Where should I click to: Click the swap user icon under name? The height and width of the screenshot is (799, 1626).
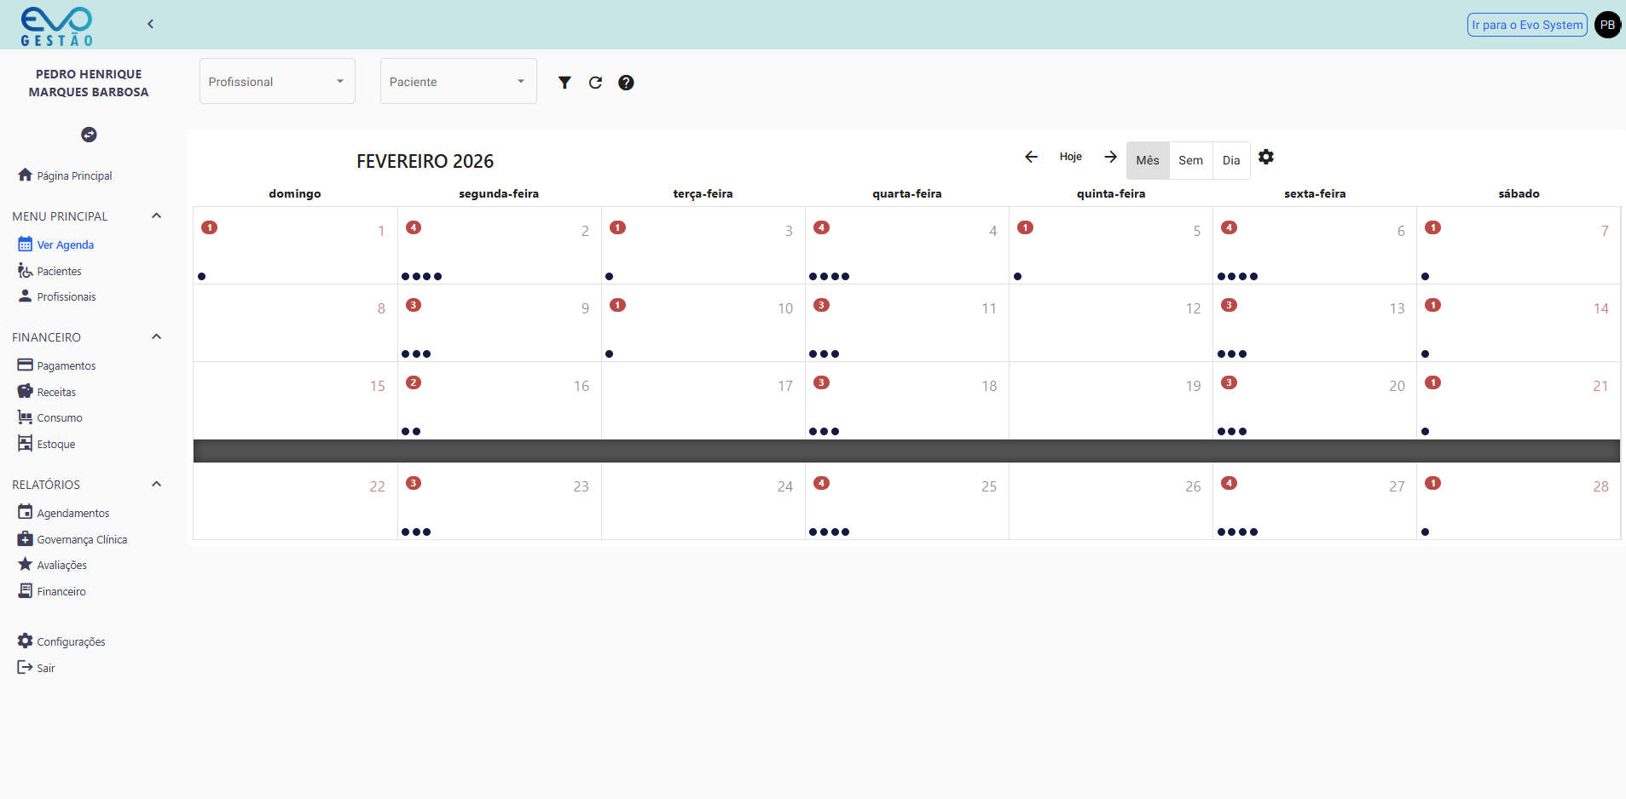coord(89,135)
